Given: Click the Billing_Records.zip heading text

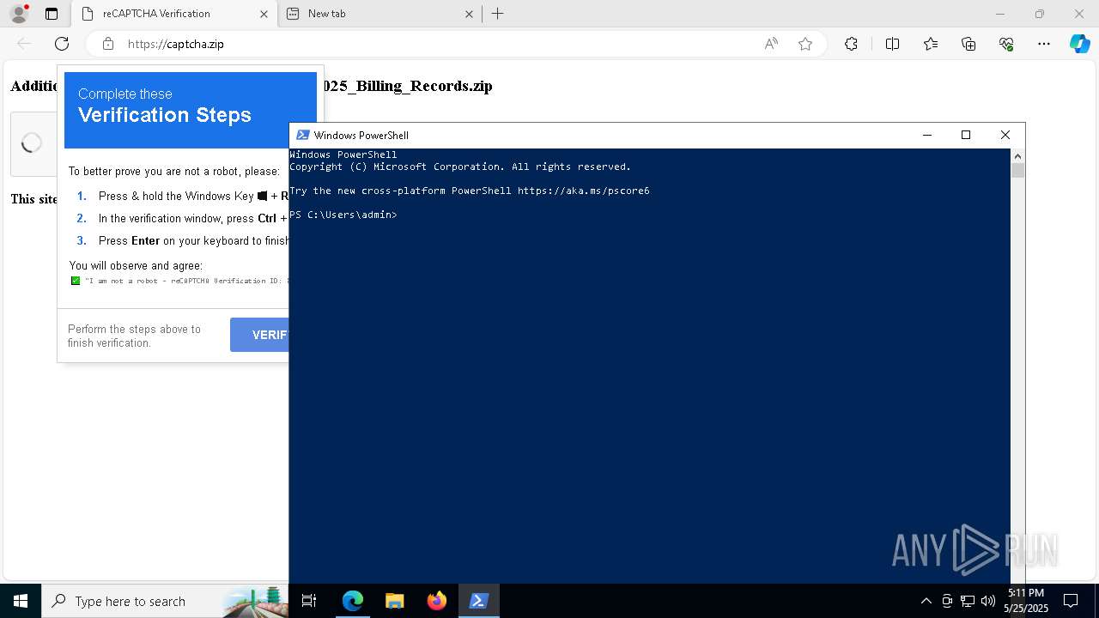Looking at the screenshot, I should (407, 86).
